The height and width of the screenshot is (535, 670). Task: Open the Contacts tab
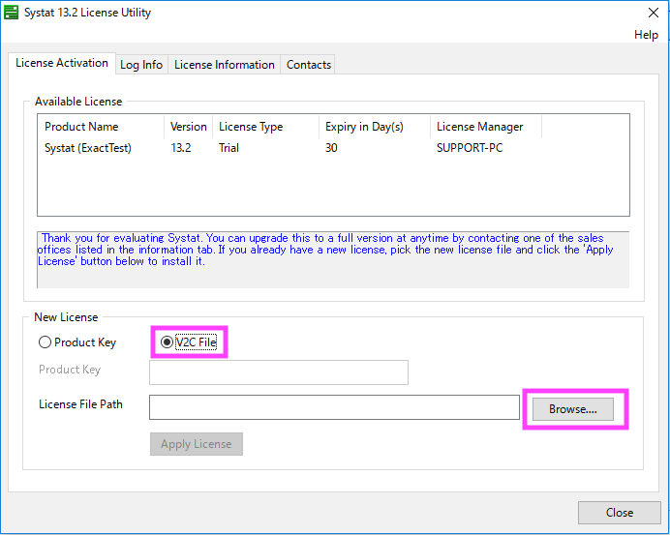pos(308,65)
